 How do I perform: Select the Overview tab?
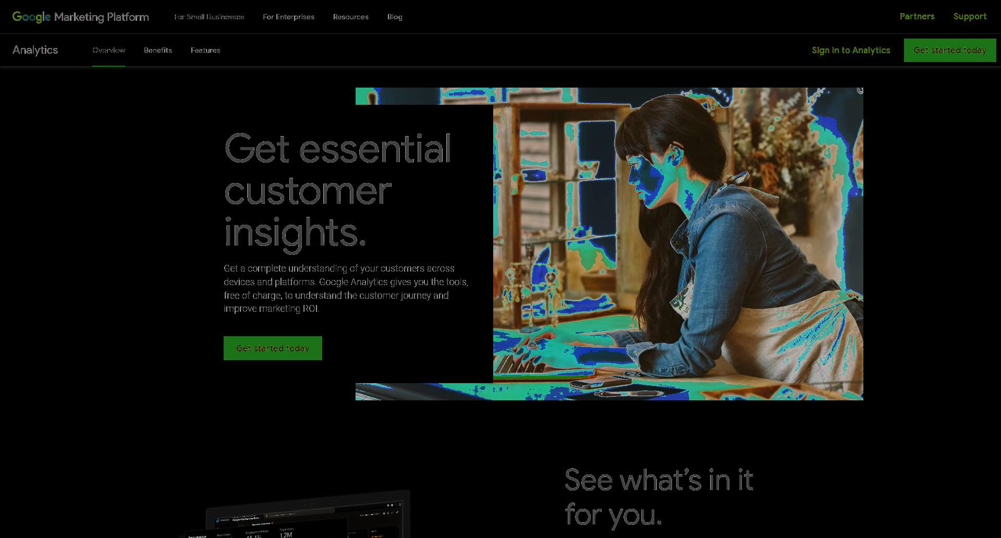[108, 50]
